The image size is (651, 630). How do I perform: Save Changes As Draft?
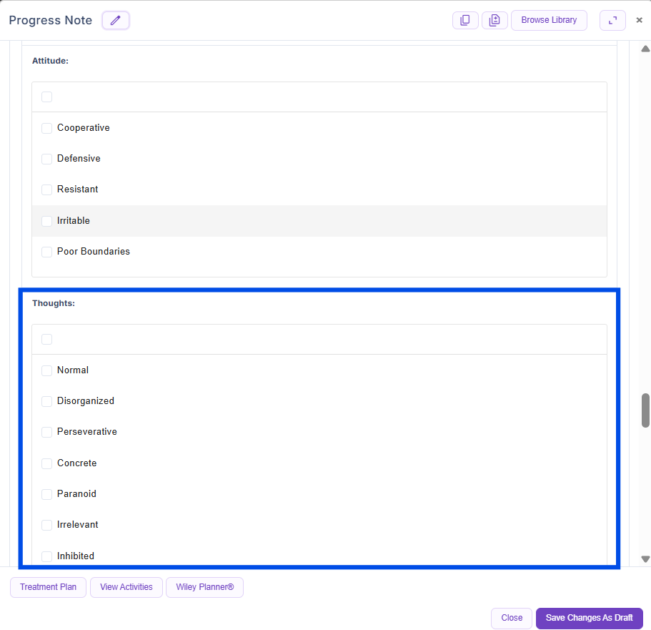[589, 618]
